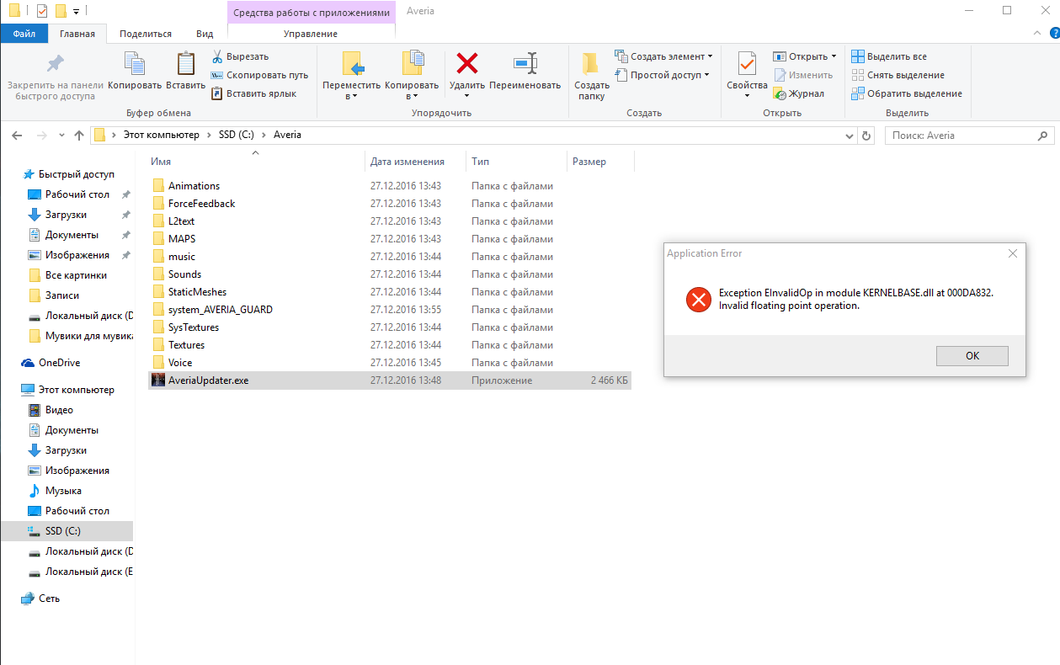1060x665 pixels.
Task: Click the back navigation arrow
Action: (18, 135)
